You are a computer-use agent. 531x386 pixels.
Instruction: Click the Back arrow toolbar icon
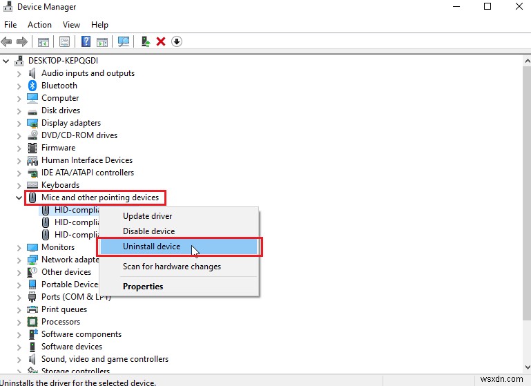(x=6, y=41)
